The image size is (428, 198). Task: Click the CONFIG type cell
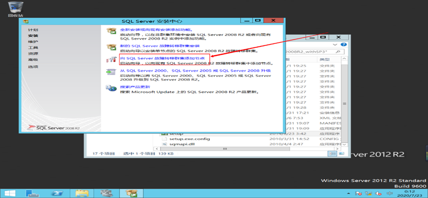330,139
